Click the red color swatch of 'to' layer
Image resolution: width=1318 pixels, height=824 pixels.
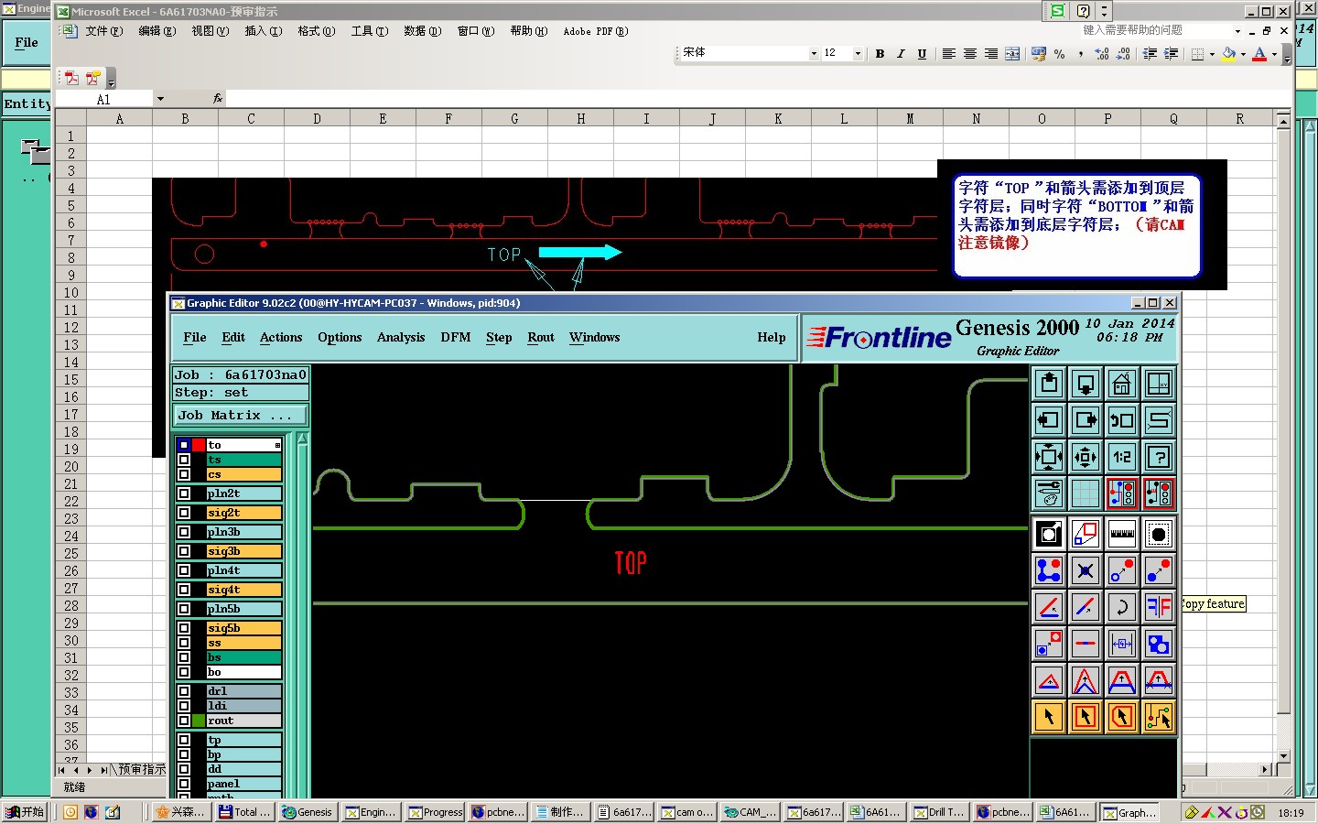199,445
